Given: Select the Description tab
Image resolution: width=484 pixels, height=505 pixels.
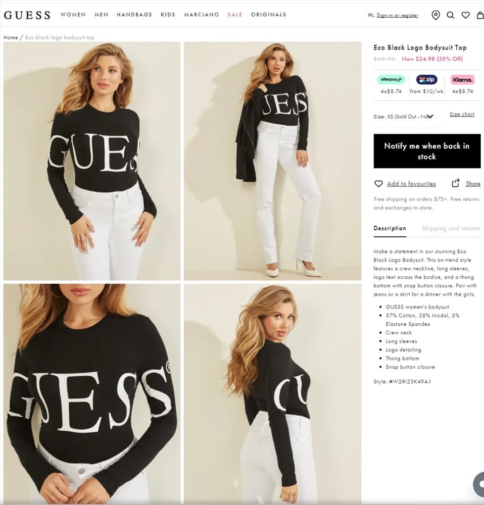Looking at the screenshot, I should point(390,228).
